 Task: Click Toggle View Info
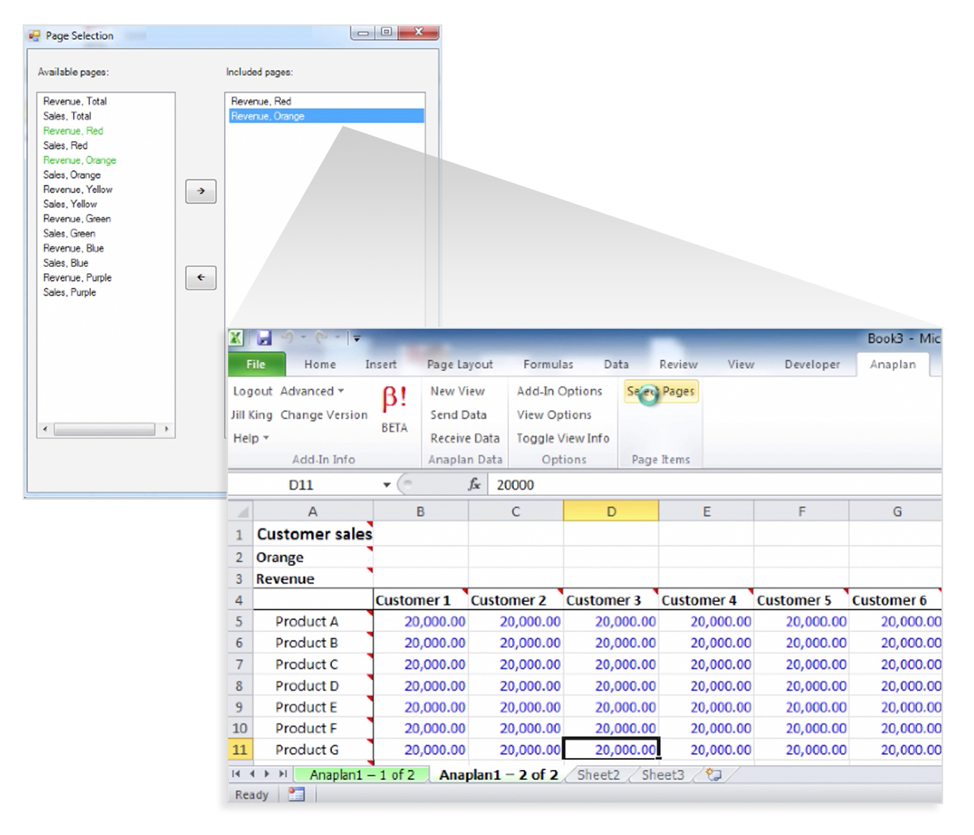coord(563,438)
